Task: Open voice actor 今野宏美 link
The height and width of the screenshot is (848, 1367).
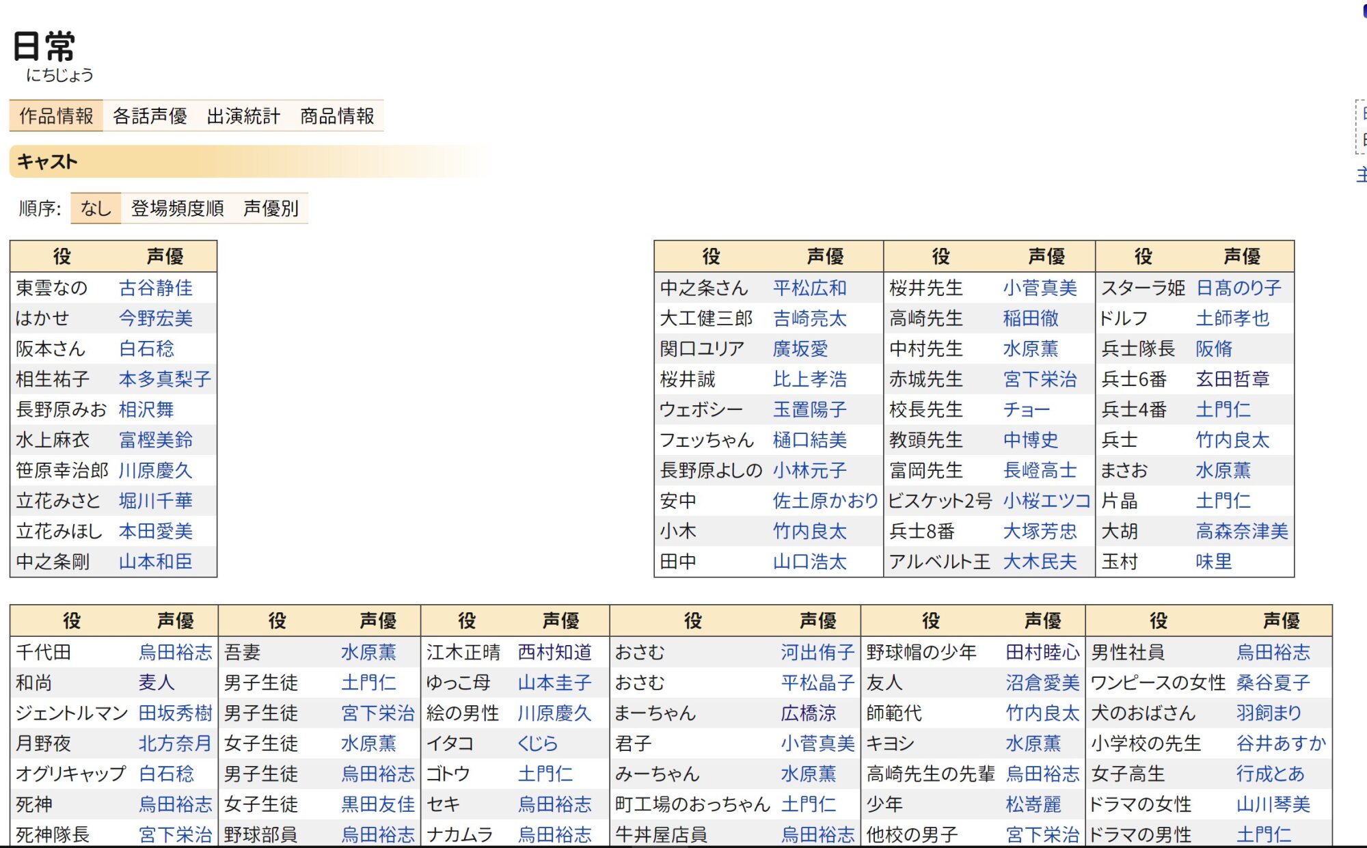Action: pyautogui.click(x=156, y=318)
